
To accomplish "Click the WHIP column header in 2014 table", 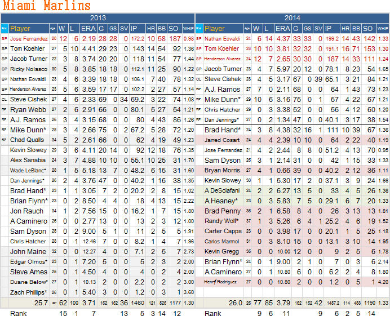I will pos(383,29).
